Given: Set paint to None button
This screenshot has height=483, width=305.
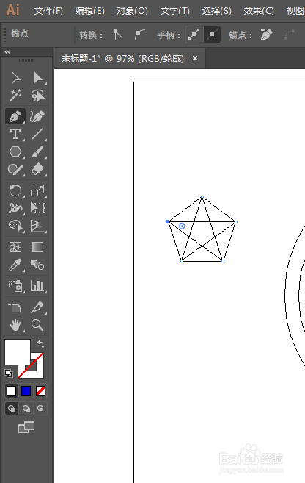Looking at the screenshot, I should click(x=41, y=391).
